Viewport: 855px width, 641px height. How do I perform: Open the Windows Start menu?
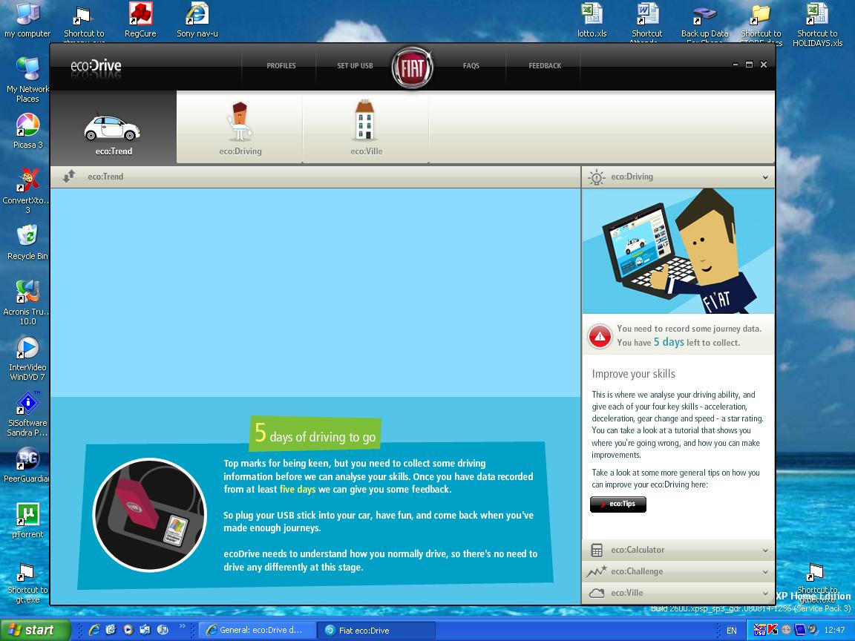(35, 630)
